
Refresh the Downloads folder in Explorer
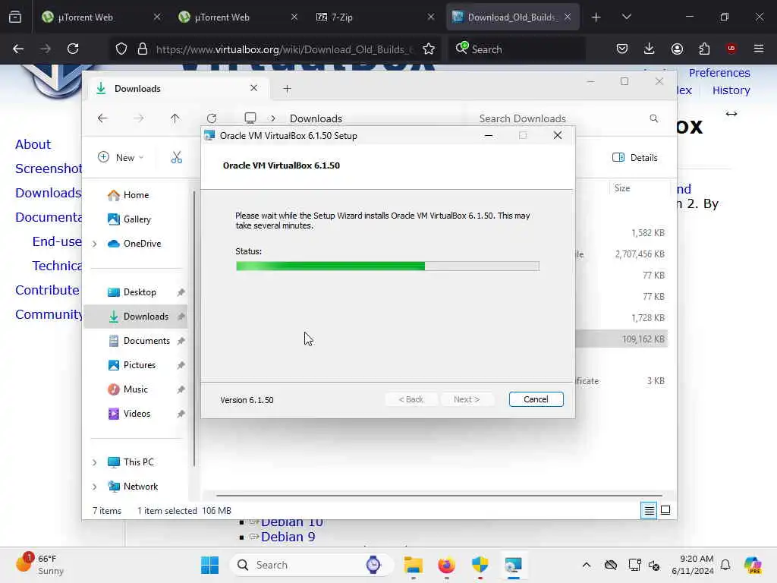212,118
